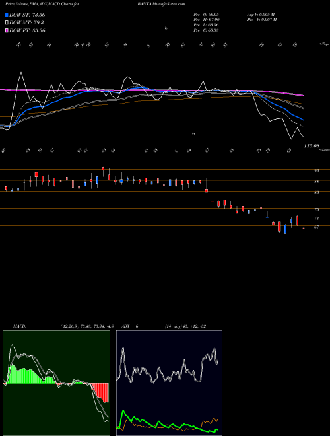Screen dimensions: 330x436
Task: Open the MACD histogram chart panel
Action: coord(56,383)
